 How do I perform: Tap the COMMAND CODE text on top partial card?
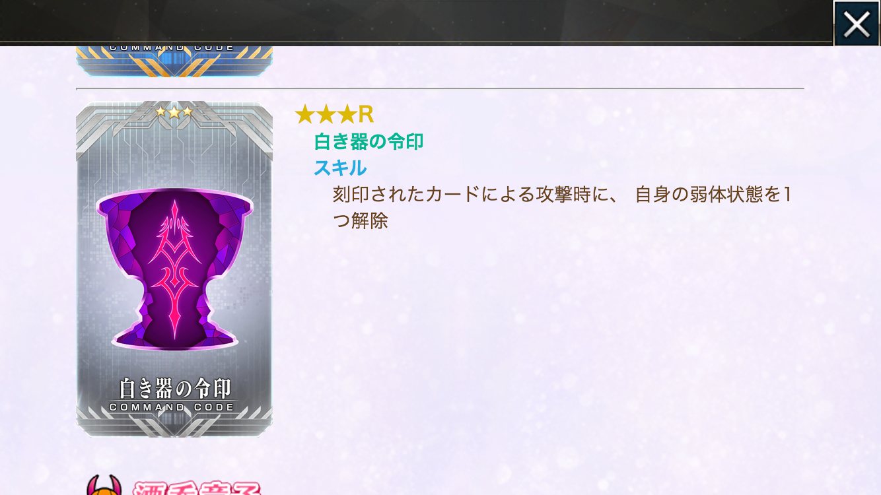[x=172, y=48]
